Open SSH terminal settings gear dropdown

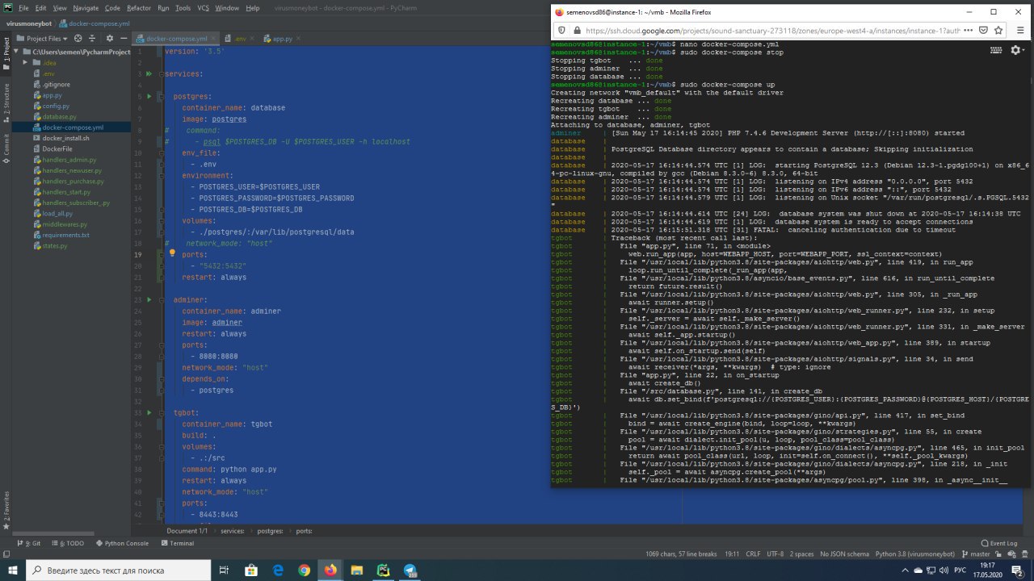pyautogui.click(x=1016, y=49)
